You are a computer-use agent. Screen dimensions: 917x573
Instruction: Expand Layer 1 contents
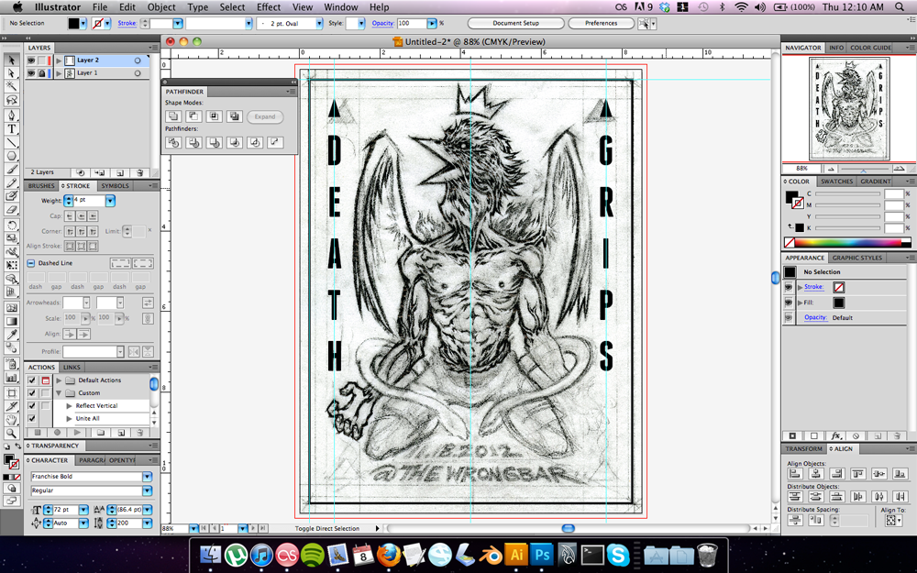point(59,73)
